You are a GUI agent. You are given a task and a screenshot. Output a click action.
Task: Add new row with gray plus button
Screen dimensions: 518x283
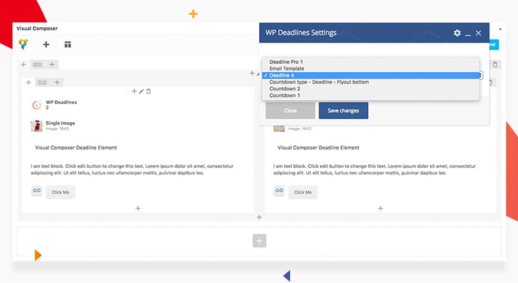coord(259,241)
